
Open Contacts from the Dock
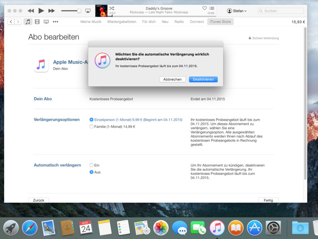67,227
